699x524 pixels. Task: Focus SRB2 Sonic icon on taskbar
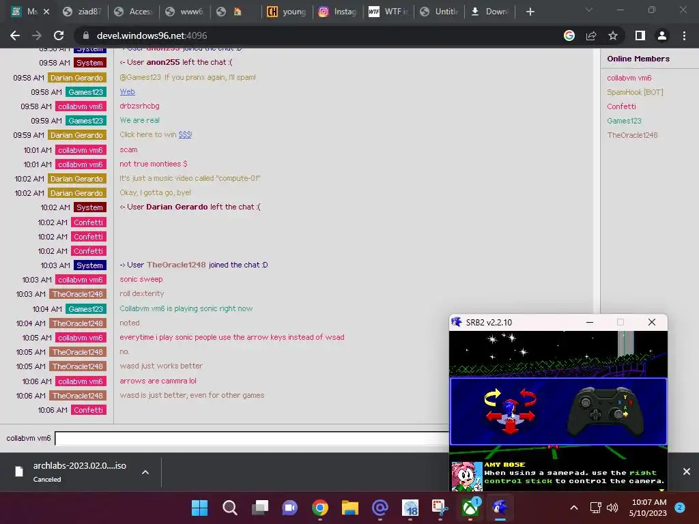pyautogui.click(x=500, y=508)
